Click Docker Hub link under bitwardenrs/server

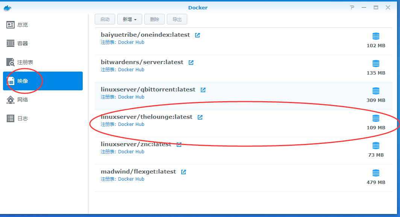click(131, 69)
